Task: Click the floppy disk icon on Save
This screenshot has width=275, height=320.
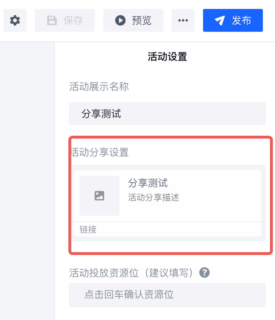Action: [x=52, y=20]
